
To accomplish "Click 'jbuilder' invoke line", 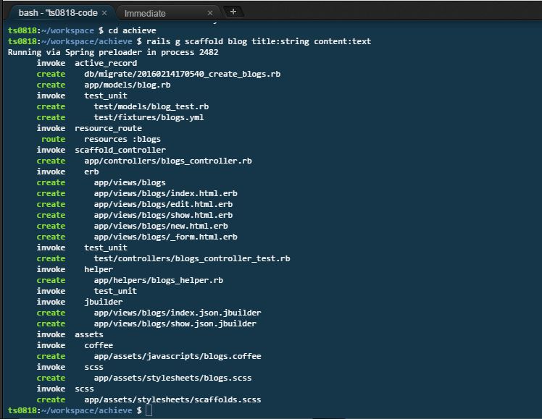I will (x=104, y=302).
